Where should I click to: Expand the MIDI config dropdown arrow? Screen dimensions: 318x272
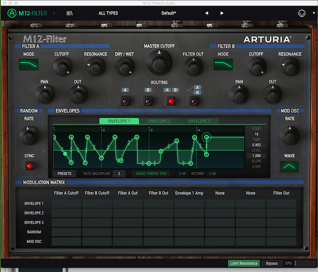pyautogui.click(x=314, y=13)
